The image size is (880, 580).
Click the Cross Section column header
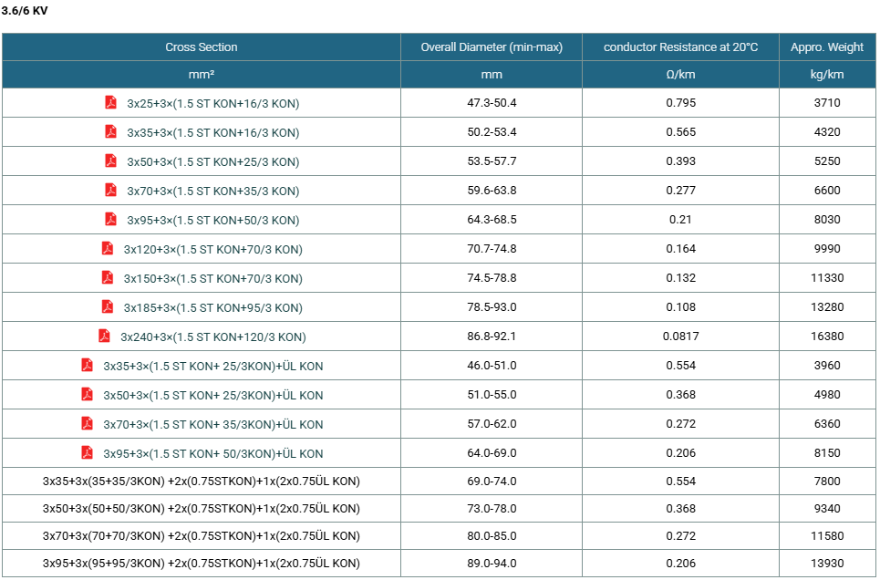coord(202,47)
